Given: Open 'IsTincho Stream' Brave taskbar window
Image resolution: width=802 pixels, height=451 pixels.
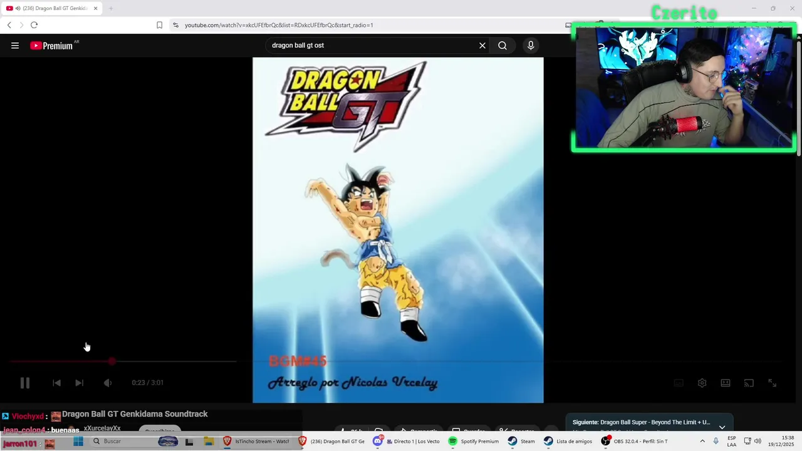Looking at the screenshot, I should tap(257, 441).
